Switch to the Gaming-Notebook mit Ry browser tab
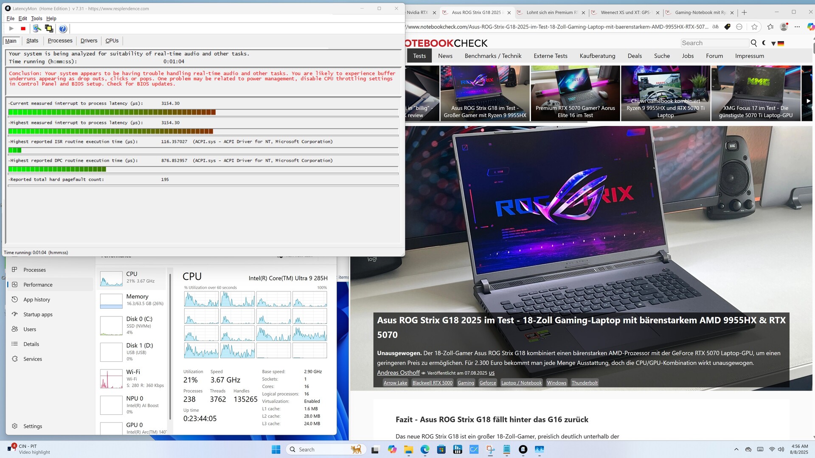The image size is (815, 458). click(x=700, y=13)
